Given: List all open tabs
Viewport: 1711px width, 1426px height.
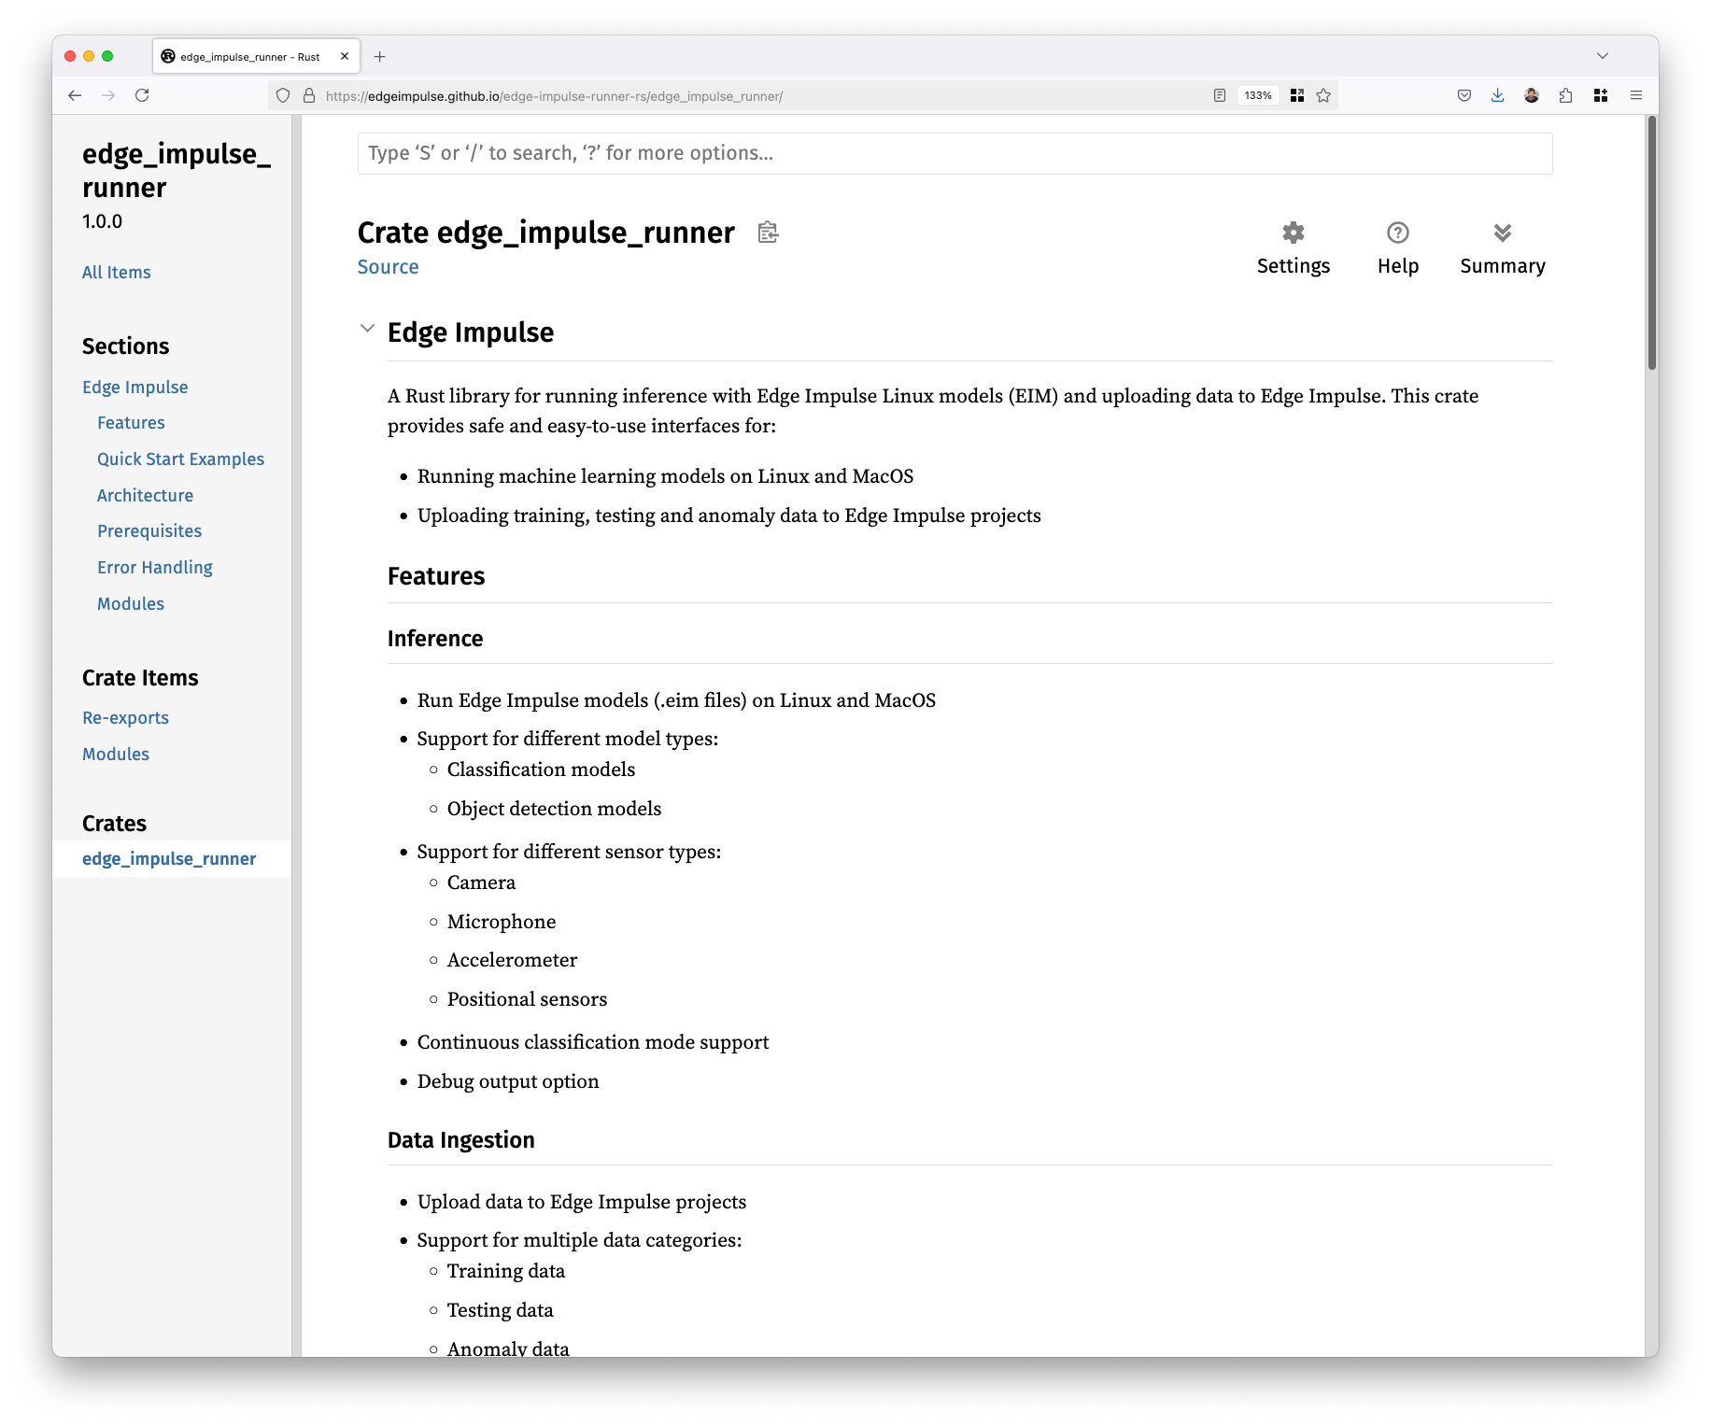Looking at the screenshot, I should pos(1603,56).
